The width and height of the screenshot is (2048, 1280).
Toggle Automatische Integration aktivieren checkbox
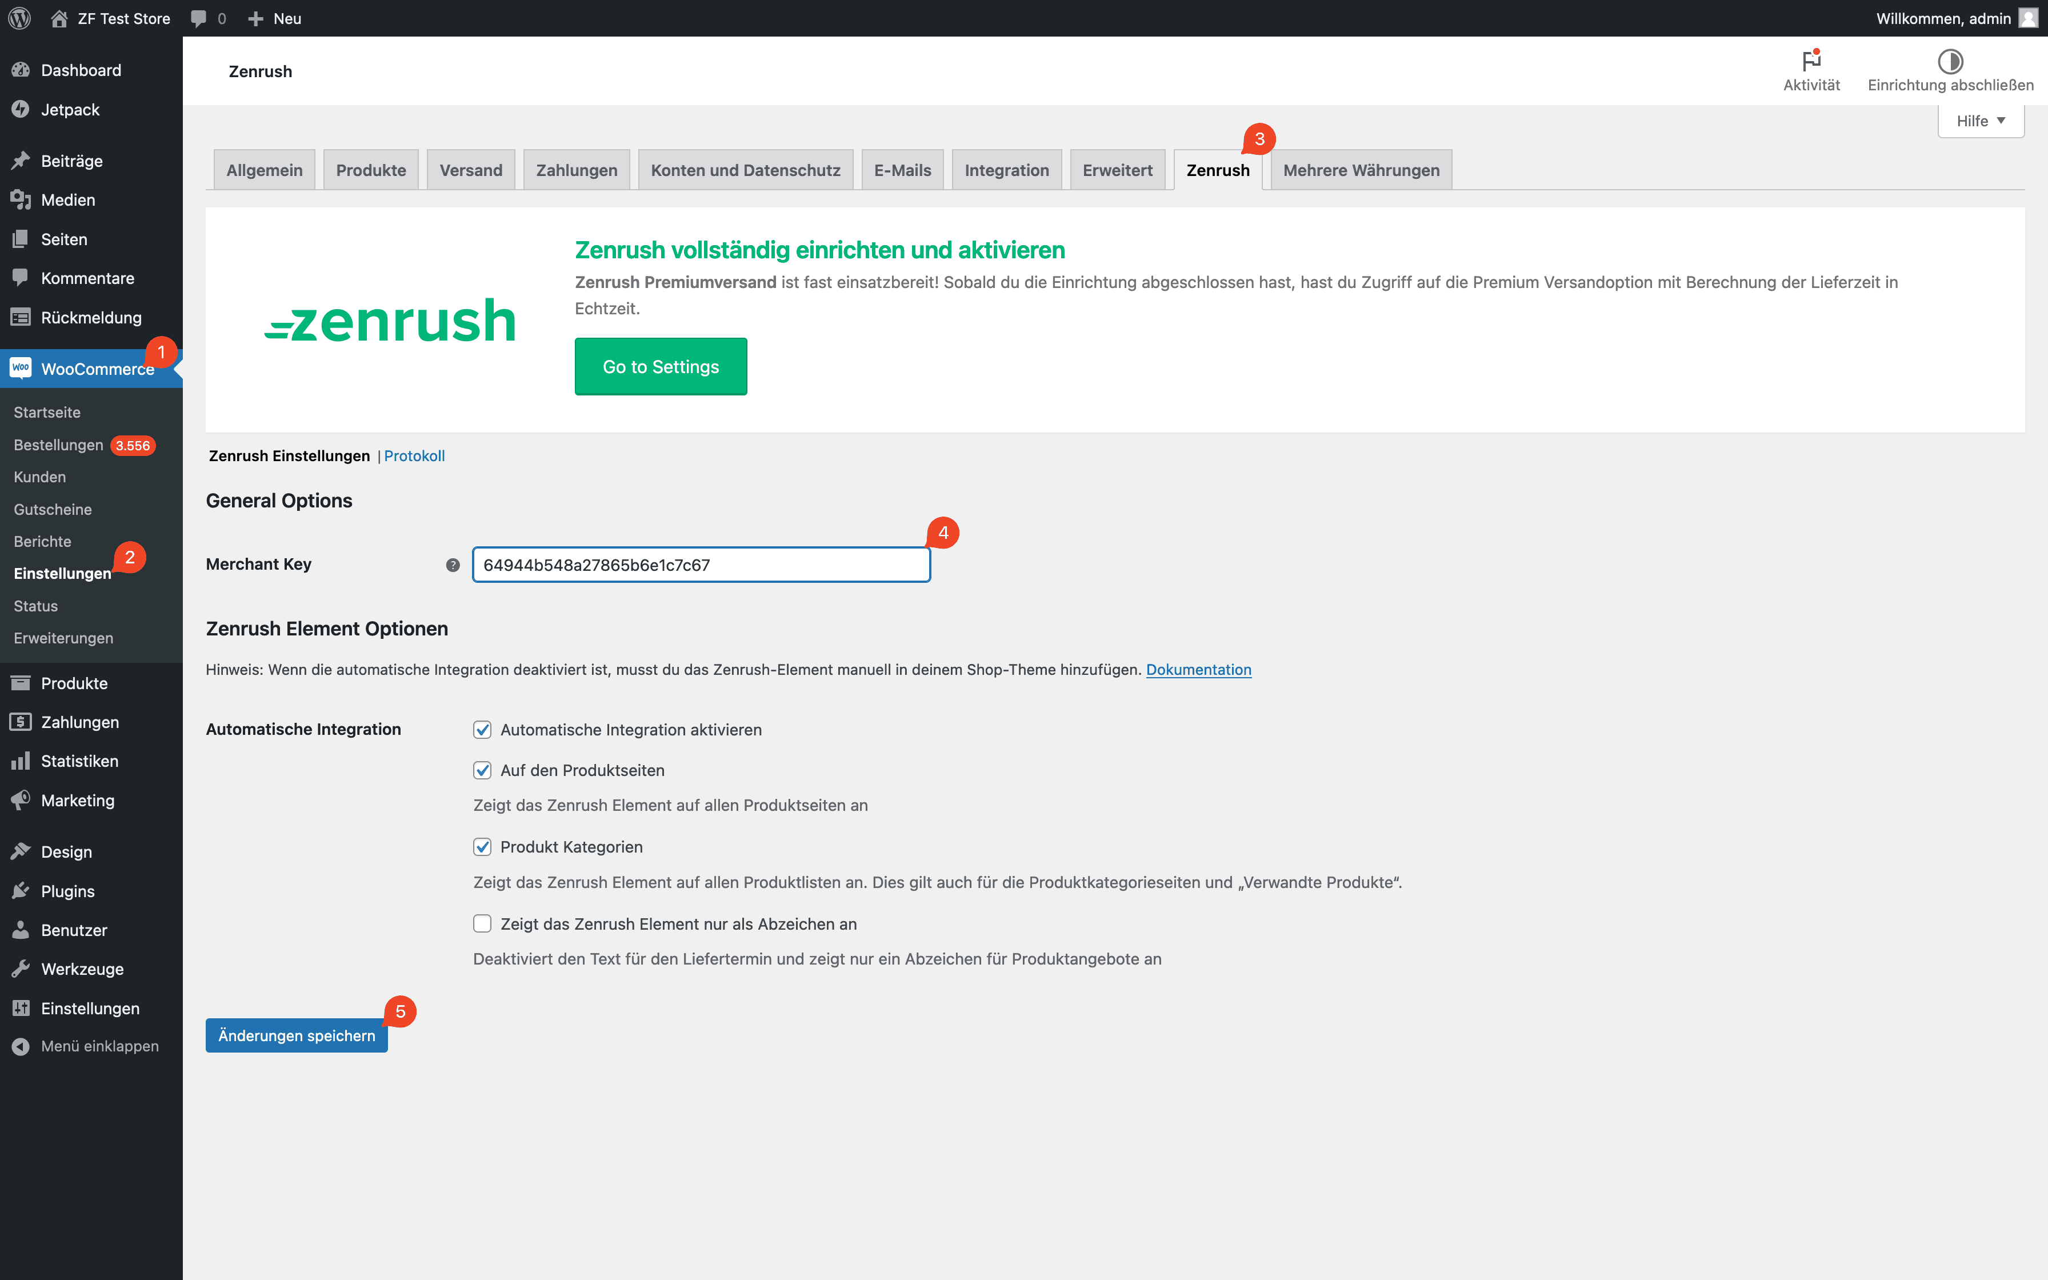coord(482,729)
